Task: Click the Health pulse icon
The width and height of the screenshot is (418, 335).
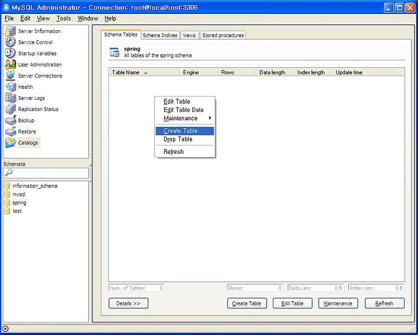Action: point(10,87)
